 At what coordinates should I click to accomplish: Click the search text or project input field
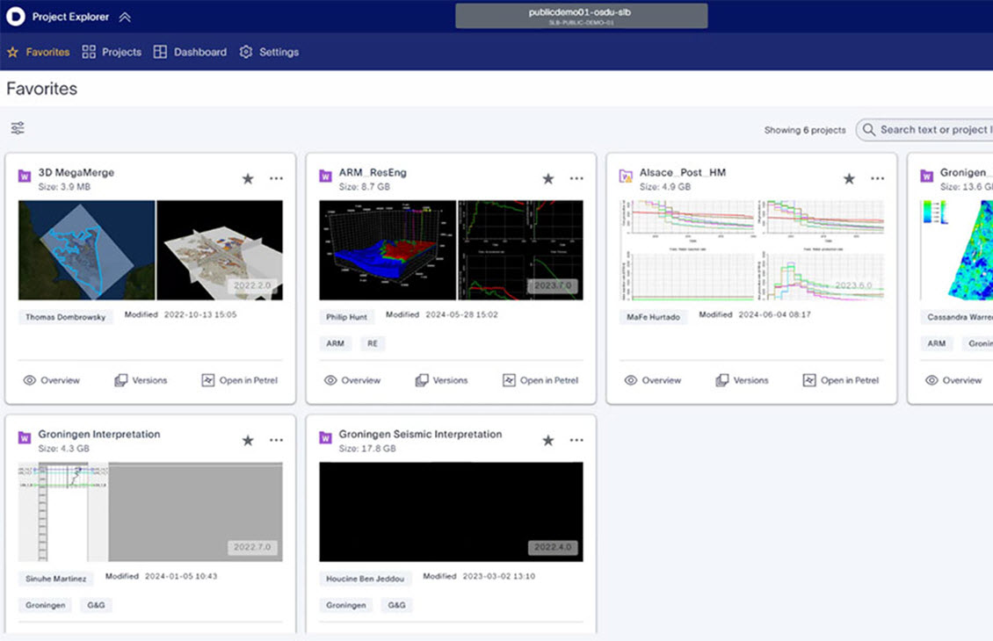pyautogui.click(x=933, y=130)
